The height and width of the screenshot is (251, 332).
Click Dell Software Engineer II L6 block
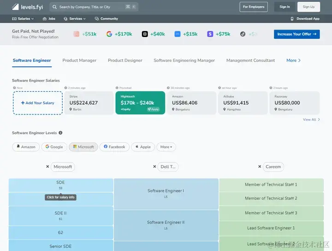pyautogui.click(x=166, y=225)
